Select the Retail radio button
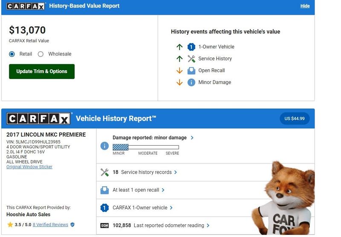Viewport: 341px width, 237px height. click(x=12, y=54)
